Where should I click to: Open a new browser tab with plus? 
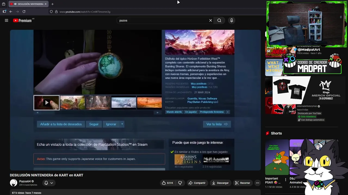point(52,4)
